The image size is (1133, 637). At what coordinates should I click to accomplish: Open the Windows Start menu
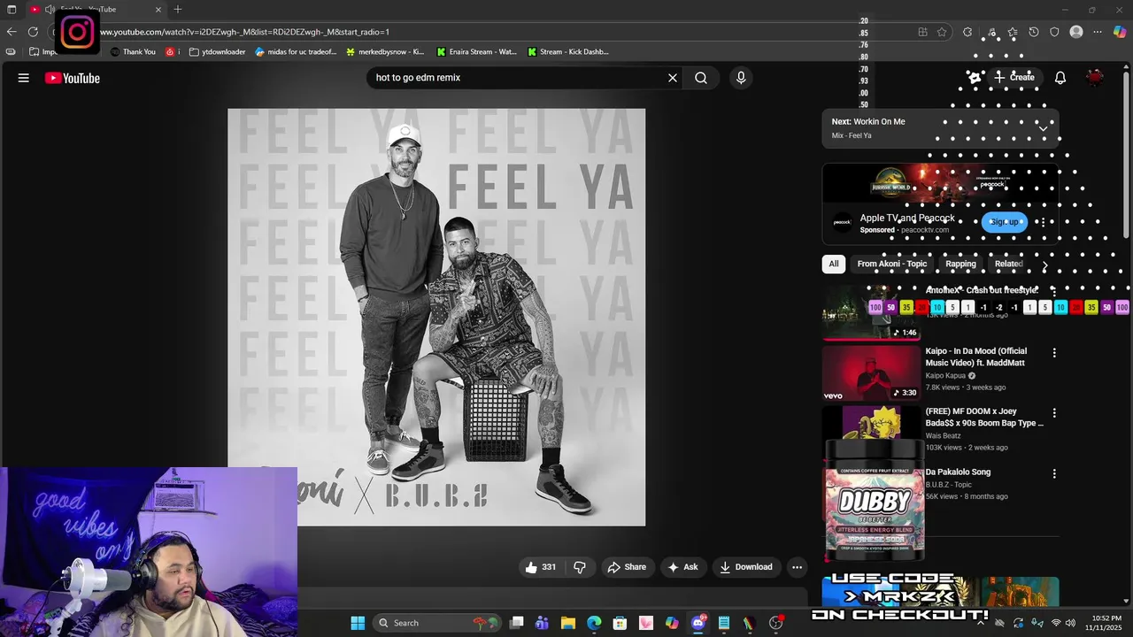click(358, 623)
